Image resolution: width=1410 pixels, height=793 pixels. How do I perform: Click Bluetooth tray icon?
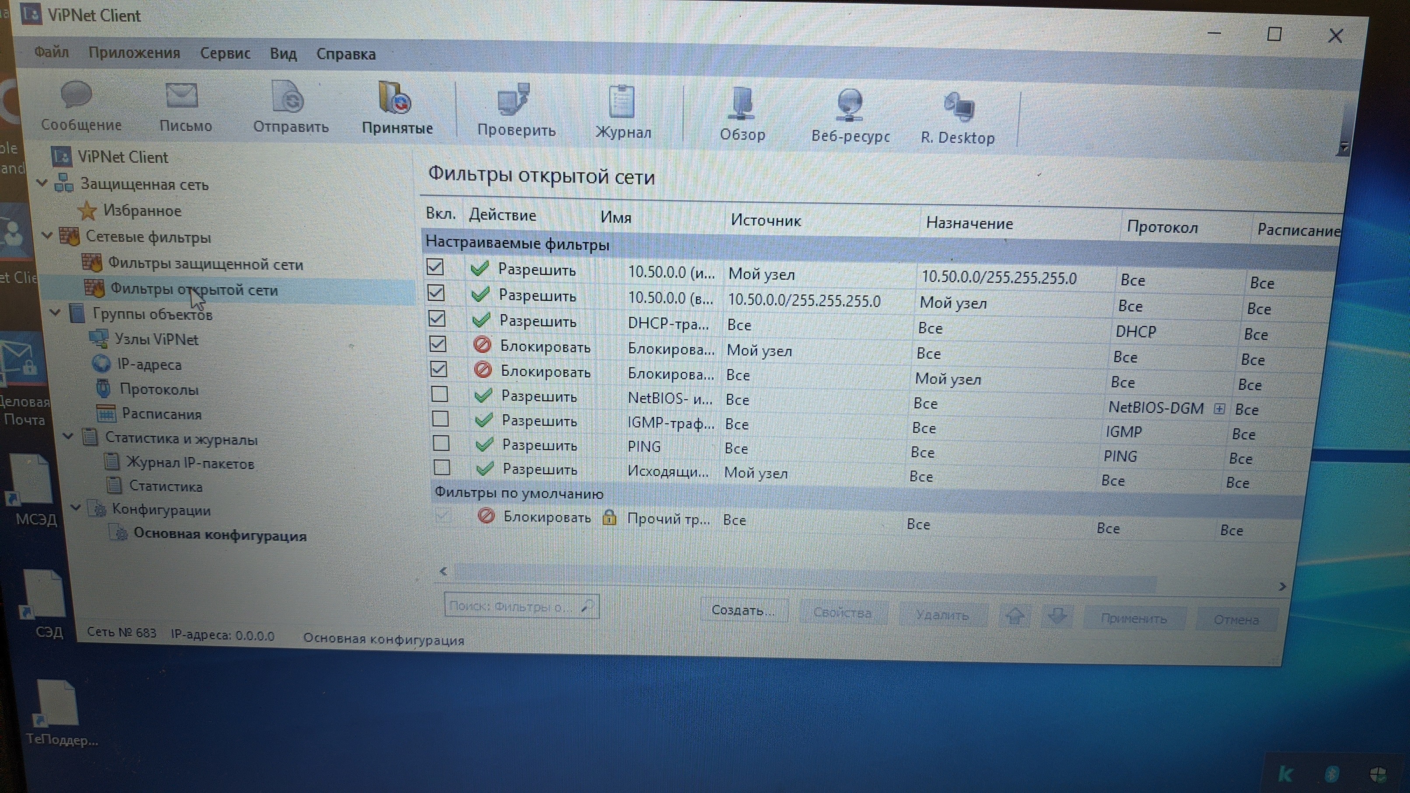[x=1332, y=773]
